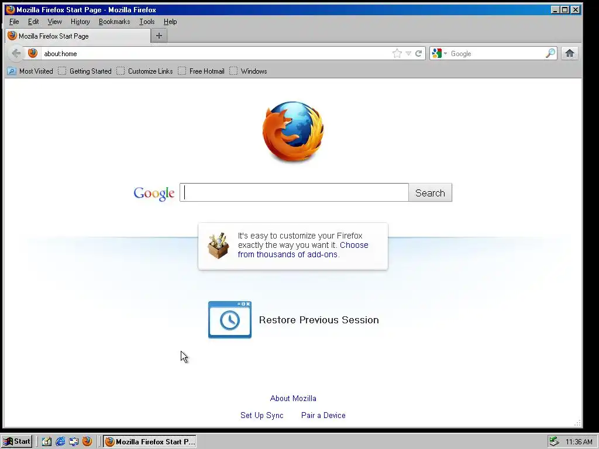Reload the page with the refresh icon
Image resolution: width=599 pixels, height=449 pixels.
[419, 53]
